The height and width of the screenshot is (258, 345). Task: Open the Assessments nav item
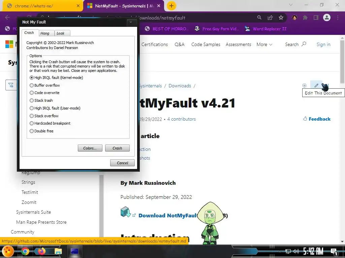coord(238,45)
